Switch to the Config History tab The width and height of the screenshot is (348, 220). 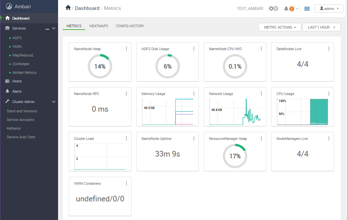point(130,26)
